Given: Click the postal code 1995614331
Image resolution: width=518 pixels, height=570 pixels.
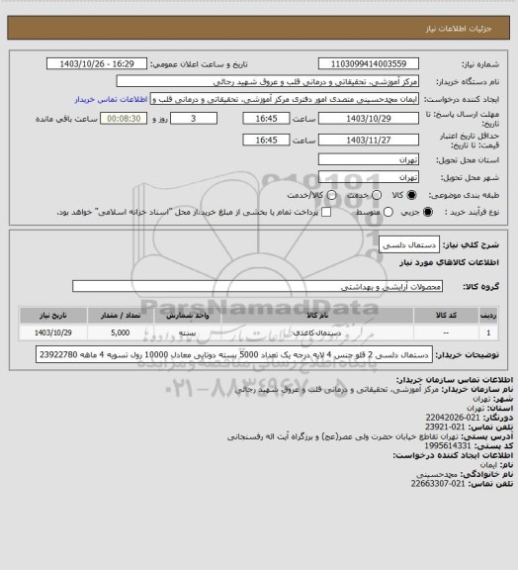Looking at the screenshot, I should [x=448, y=445].
